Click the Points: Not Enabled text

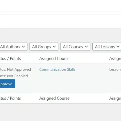14,76
